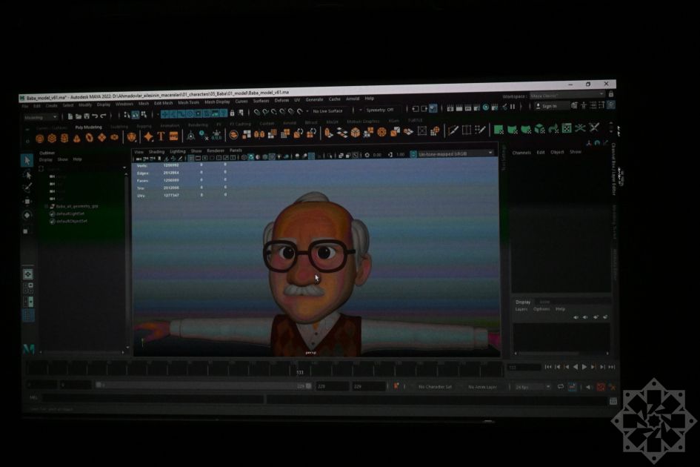
Task: Select the Paint Selection tool
Action: point(27,187)
